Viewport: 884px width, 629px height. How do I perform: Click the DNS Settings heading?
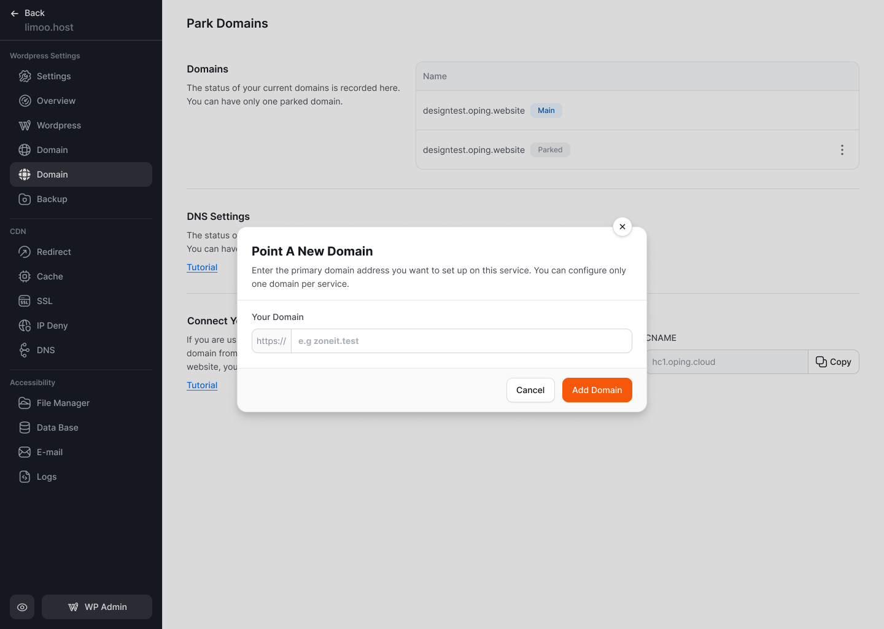218,216
